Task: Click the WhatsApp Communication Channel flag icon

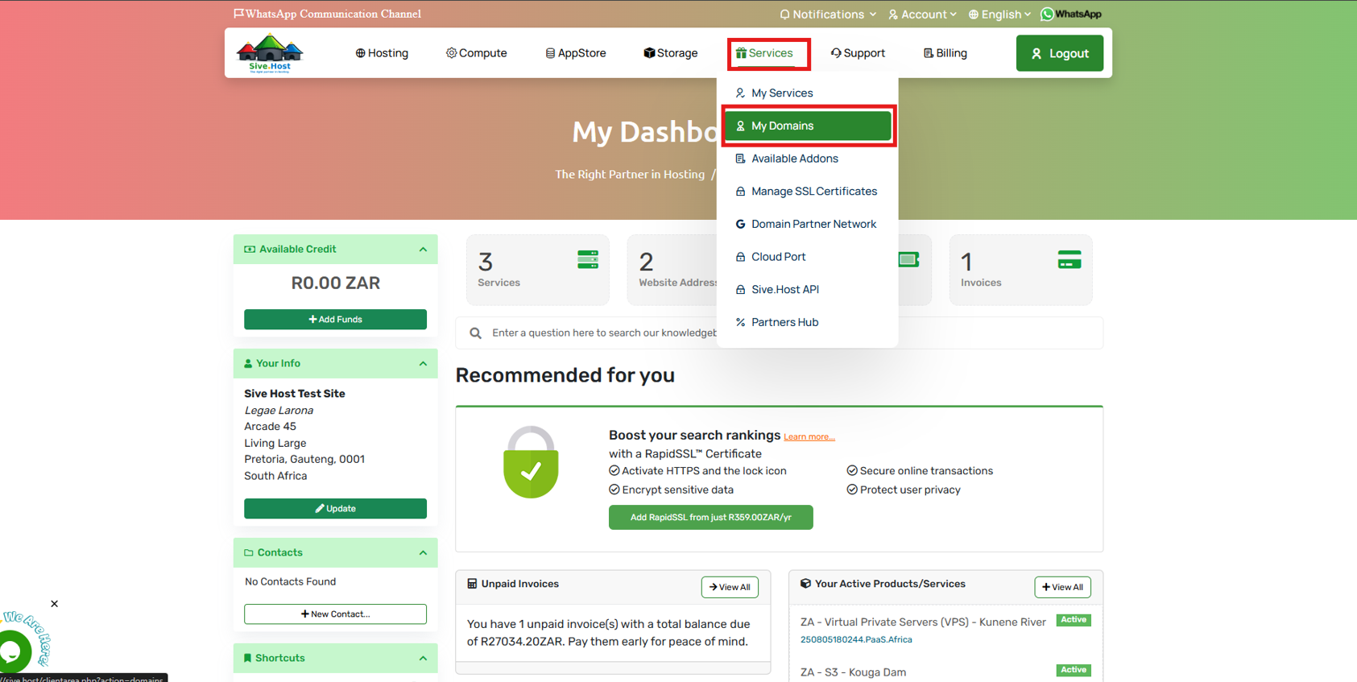Action: tap(238, 14)
